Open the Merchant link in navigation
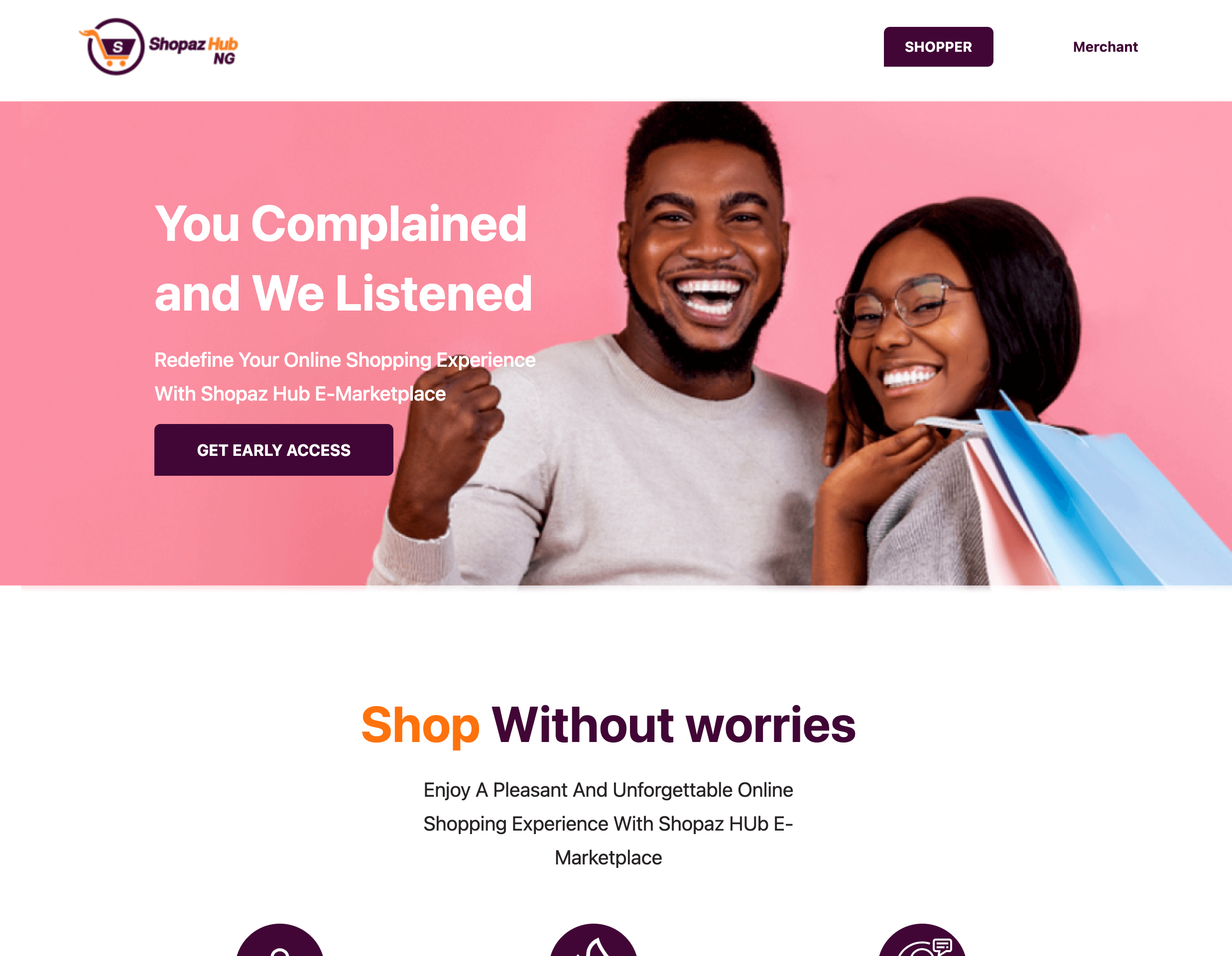Image resolution: width=1232 pixels, height=956 pixels. pyautogui.click(x=1105, y=47)
